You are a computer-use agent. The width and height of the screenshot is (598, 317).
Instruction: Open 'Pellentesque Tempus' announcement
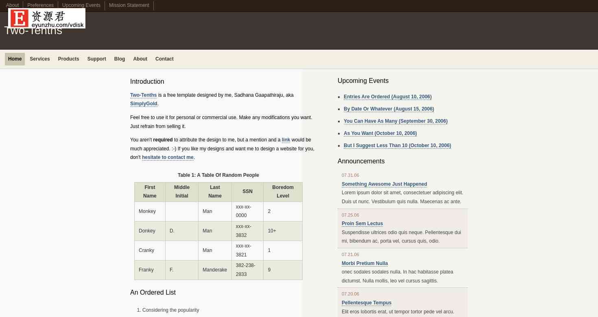(x=367, y=303)
